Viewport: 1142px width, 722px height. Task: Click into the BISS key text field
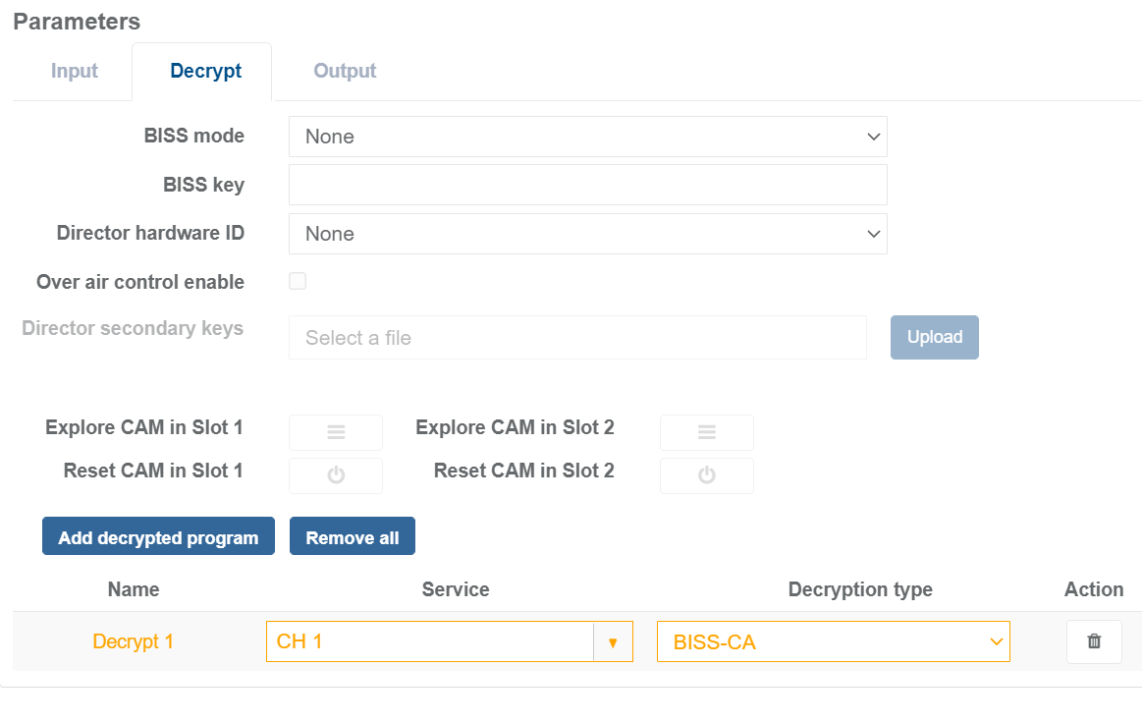[x=587, y=185]
